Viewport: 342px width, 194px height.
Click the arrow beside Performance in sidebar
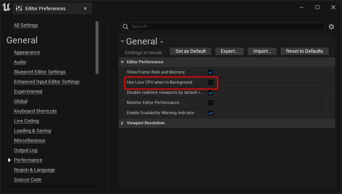coord(9,160)
